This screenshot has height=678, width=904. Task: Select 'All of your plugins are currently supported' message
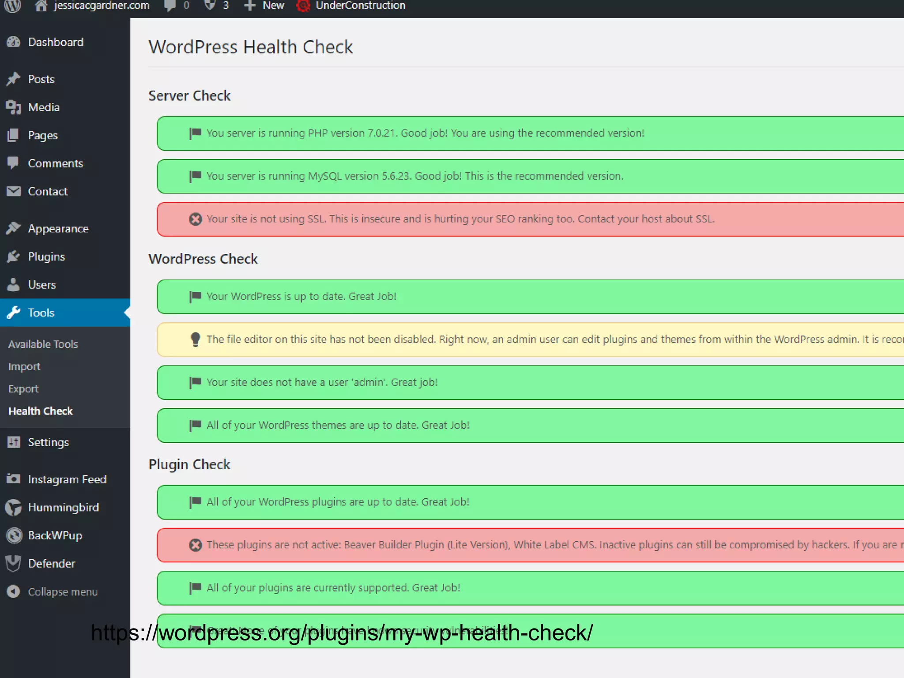(333, 588)
